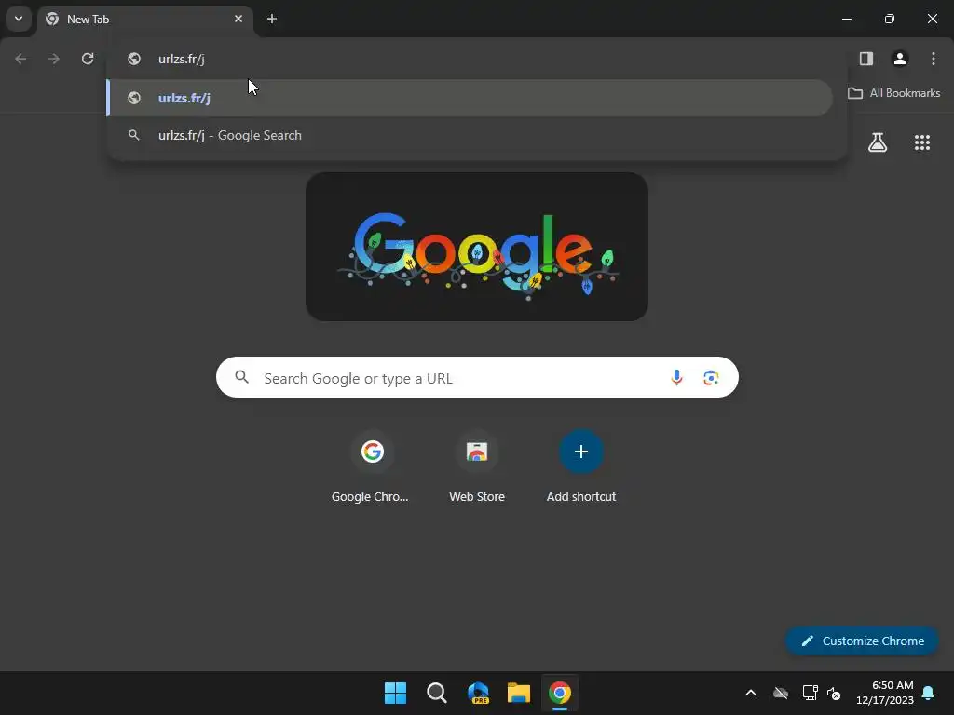This screenshot has width=954, height=715.
Task: Open the Windows Start menu
Action: [x=395, y=693]
